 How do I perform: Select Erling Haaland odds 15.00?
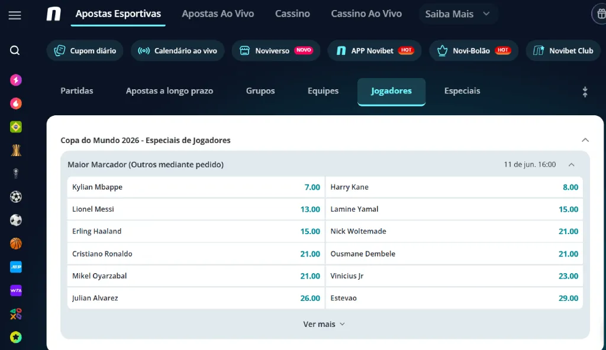click(x=196, y=231)
